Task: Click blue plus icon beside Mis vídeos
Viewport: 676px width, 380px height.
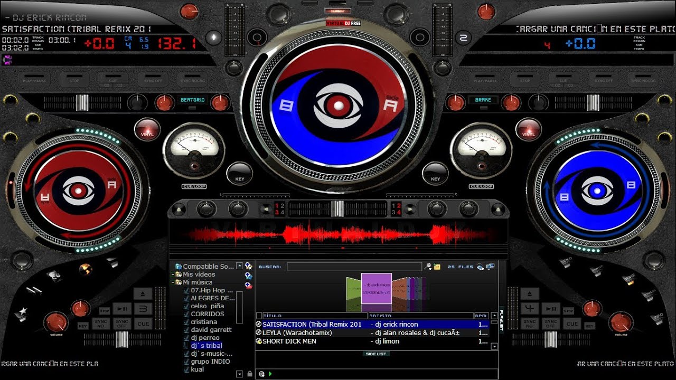Action: pos(249,275)
